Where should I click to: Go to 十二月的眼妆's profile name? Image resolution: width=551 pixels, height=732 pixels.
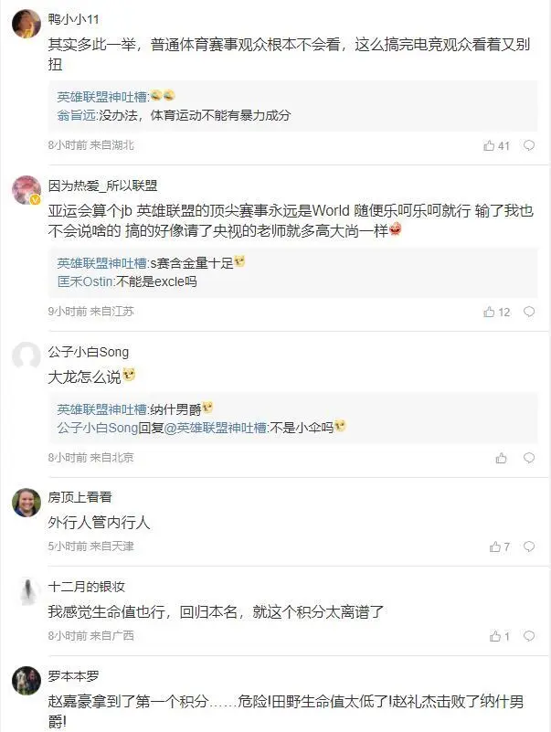pos(86,587)
